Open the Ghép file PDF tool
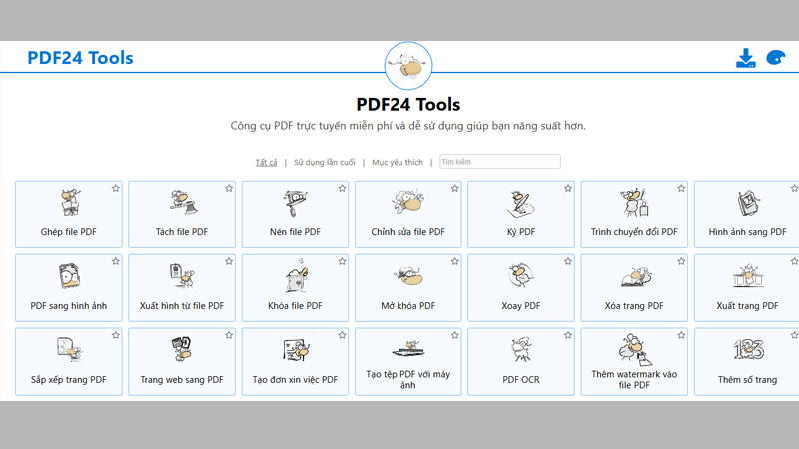The image size is (799, 449). point(69,215)
